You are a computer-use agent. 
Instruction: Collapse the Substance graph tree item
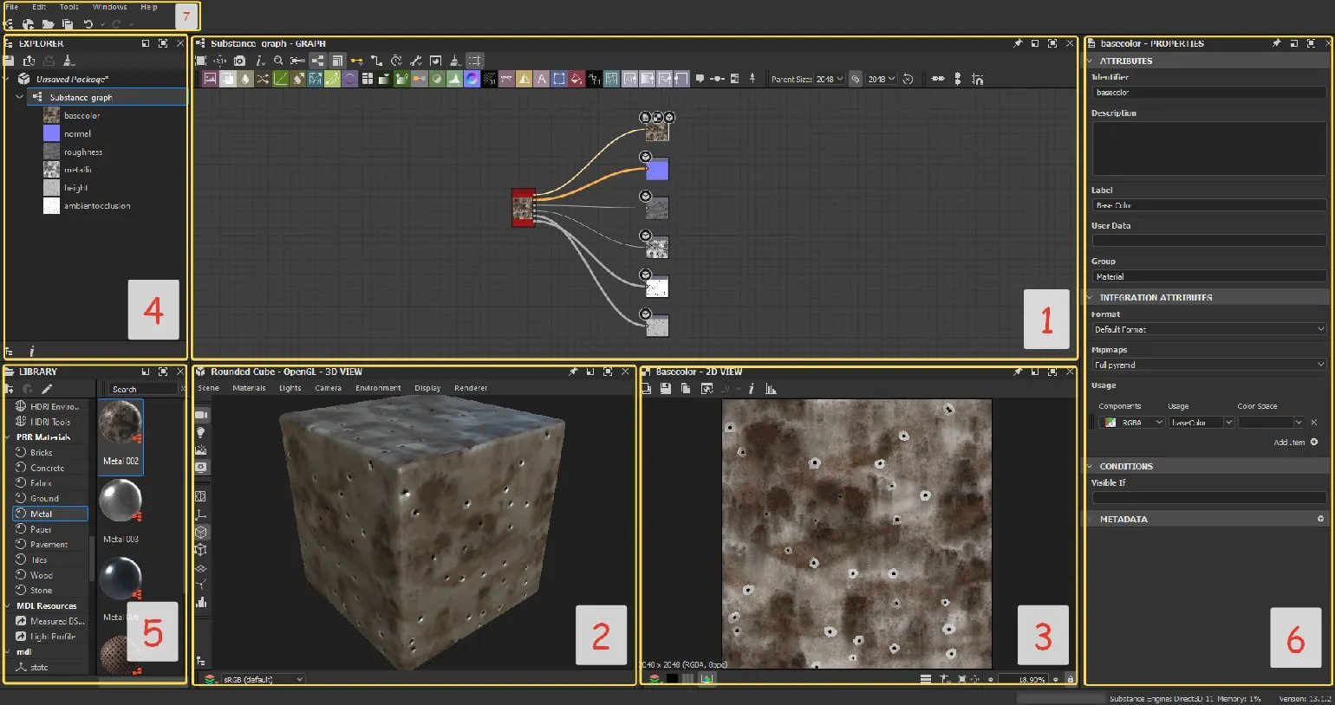tap(19, 97)
